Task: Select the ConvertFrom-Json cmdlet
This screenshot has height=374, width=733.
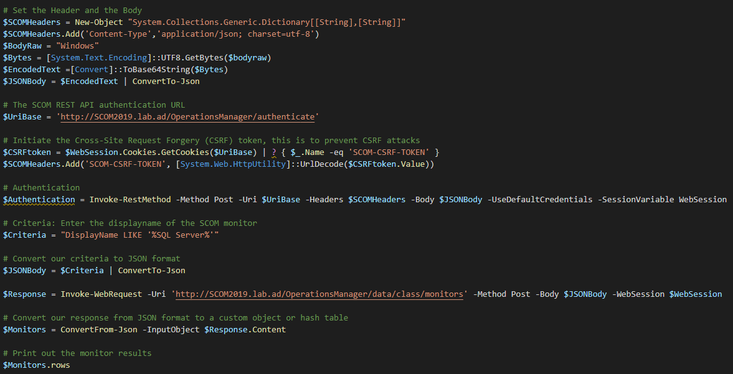Action: 99,330
